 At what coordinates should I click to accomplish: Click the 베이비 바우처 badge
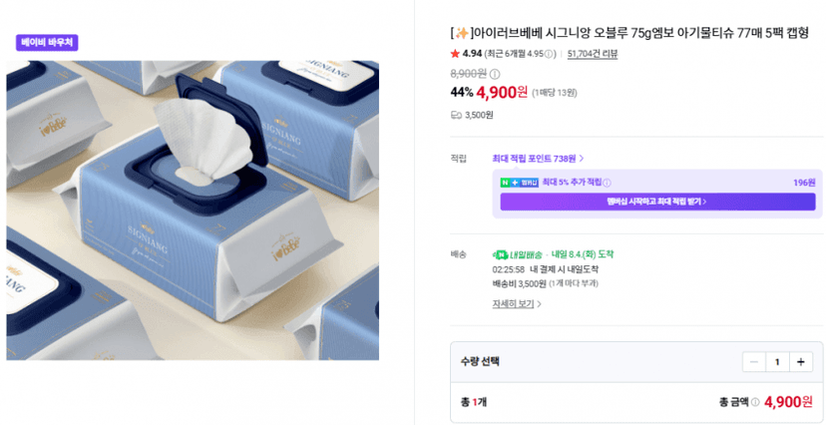point(47,42)
